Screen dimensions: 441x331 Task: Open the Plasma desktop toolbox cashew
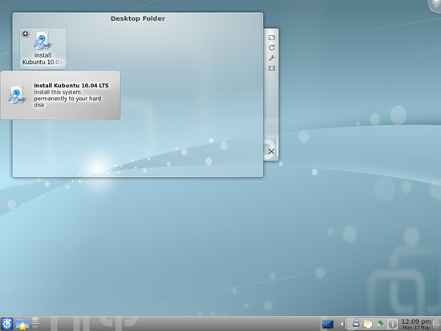[x=435, y=5]
